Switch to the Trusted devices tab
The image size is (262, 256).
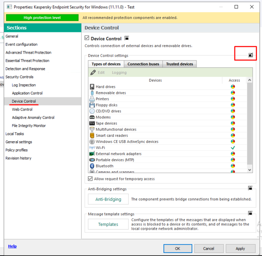179,64
